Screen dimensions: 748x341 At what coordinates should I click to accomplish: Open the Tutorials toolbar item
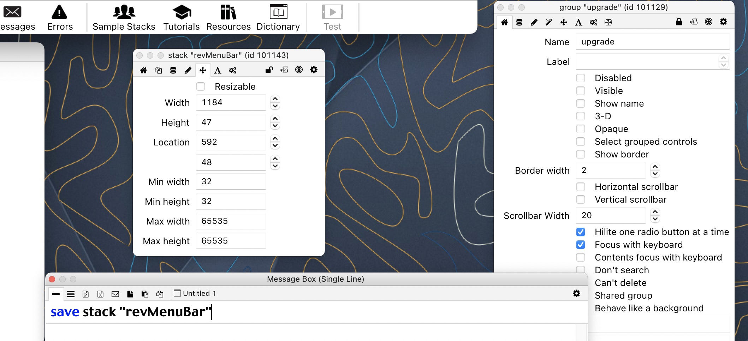point(182,18)
